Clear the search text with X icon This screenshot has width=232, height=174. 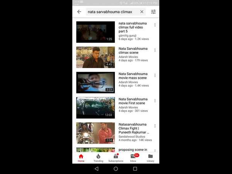(142, 12)
